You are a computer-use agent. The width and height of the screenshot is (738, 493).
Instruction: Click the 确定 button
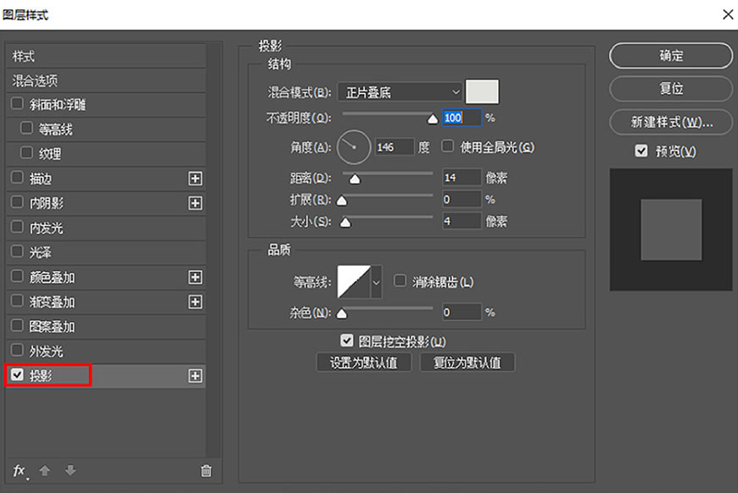tap(670, 56)
